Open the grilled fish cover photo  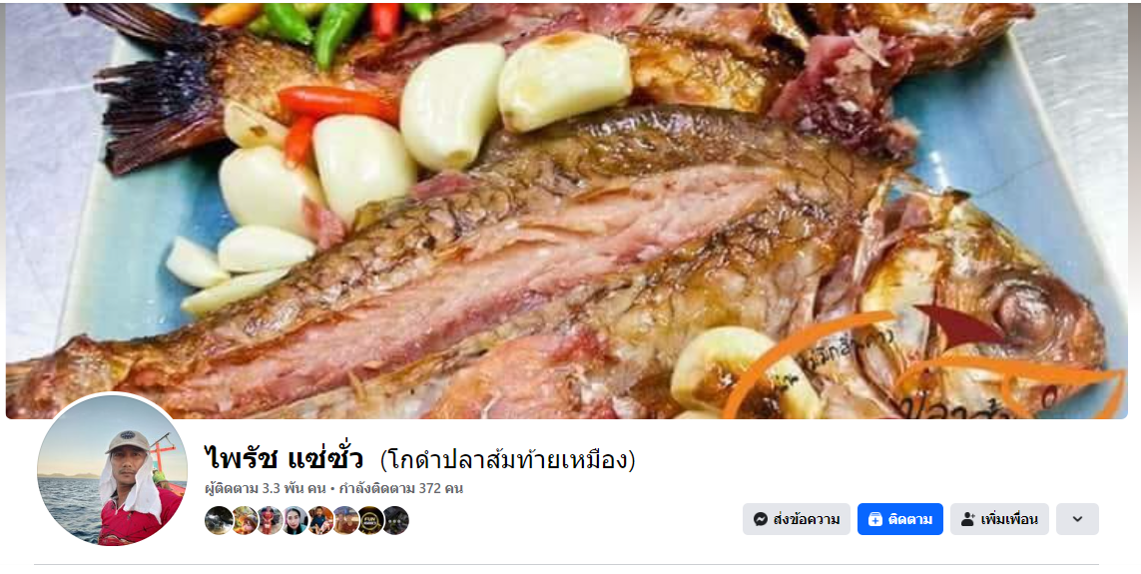point(566,211)
